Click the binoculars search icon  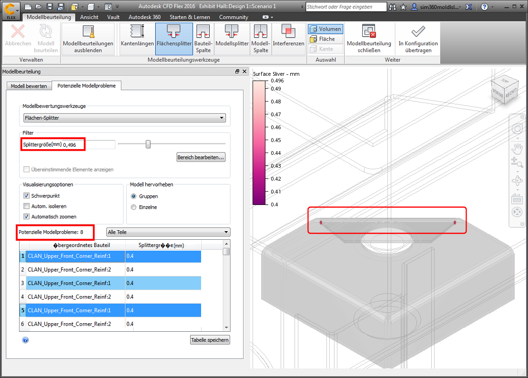click(x=393, y=7)
